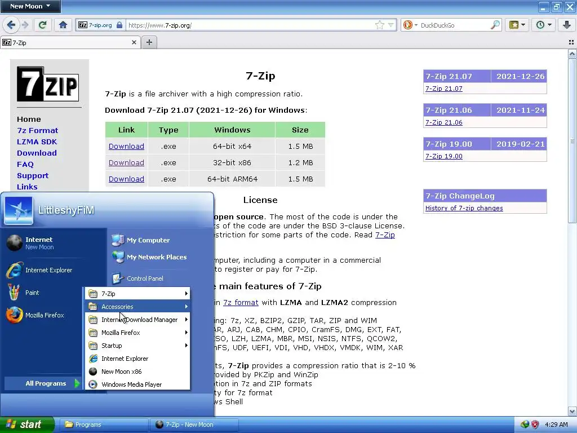Click the Forward navigation arrow
Viewport: 577px width, 433px height.
(x=25, y=25)
